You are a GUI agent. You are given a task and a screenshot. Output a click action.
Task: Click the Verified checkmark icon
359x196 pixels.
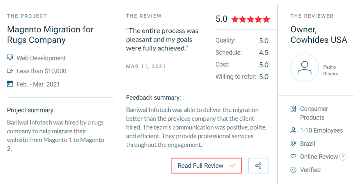point(293,170)
